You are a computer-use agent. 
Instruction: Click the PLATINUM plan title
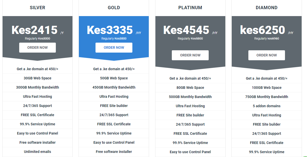[x=190, y=8]
